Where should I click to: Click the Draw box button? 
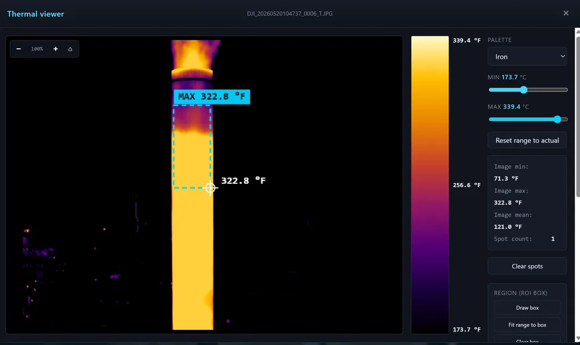(x=527, y=308)
